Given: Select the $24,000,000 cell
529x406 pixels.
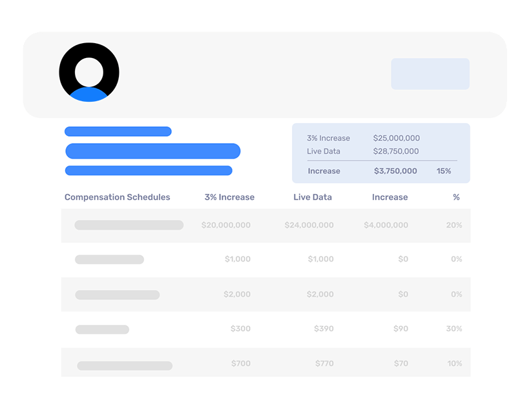Looking at the screenshot, I should click(x=309, y=225).
